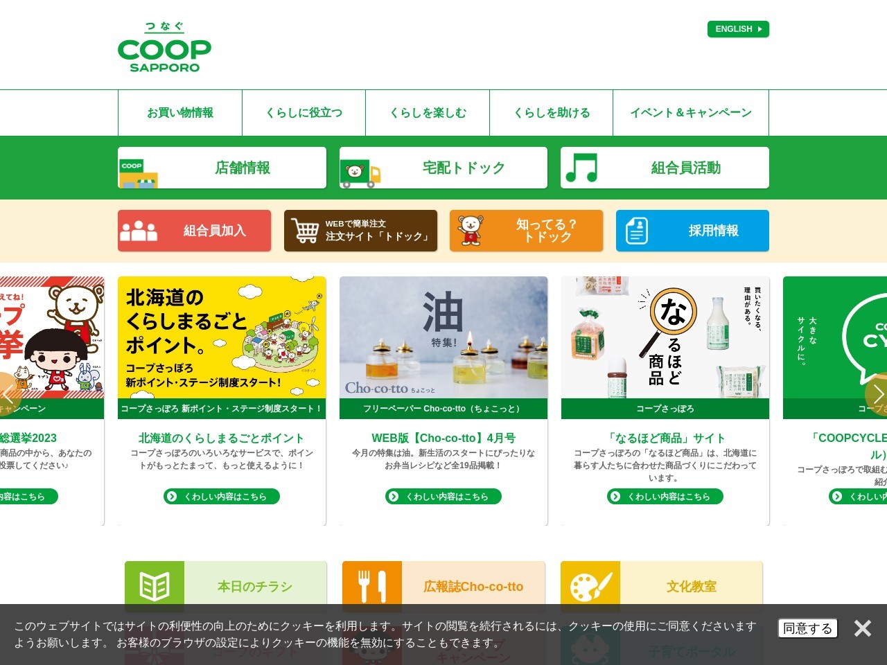Open the 油特集 Cho-co-tto banner image
This screenshot has height=665, width=887.
point(443,338)
